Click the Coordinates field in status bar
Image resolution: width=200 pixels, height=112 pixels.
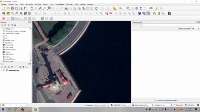[102, 105]
